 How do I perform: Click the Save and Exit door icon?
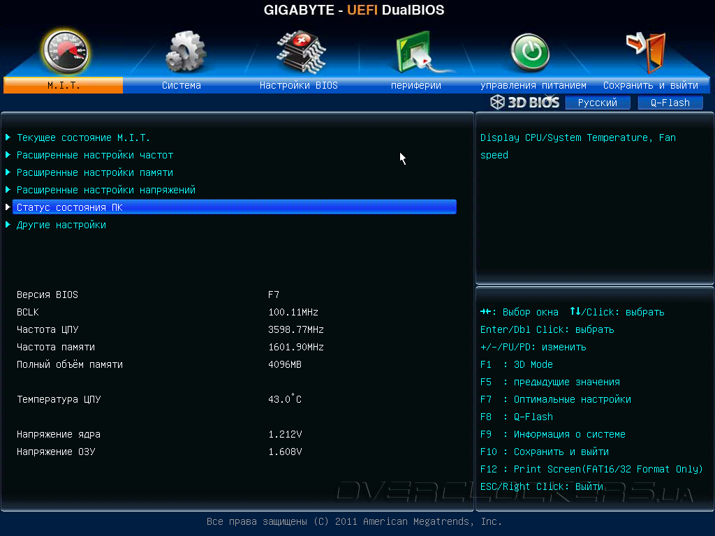pyautogui.click(x=647, y=52)
